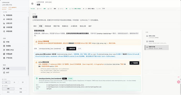
Task: Switch to the 网络加速 tab
Action: (x=48, y=26)
